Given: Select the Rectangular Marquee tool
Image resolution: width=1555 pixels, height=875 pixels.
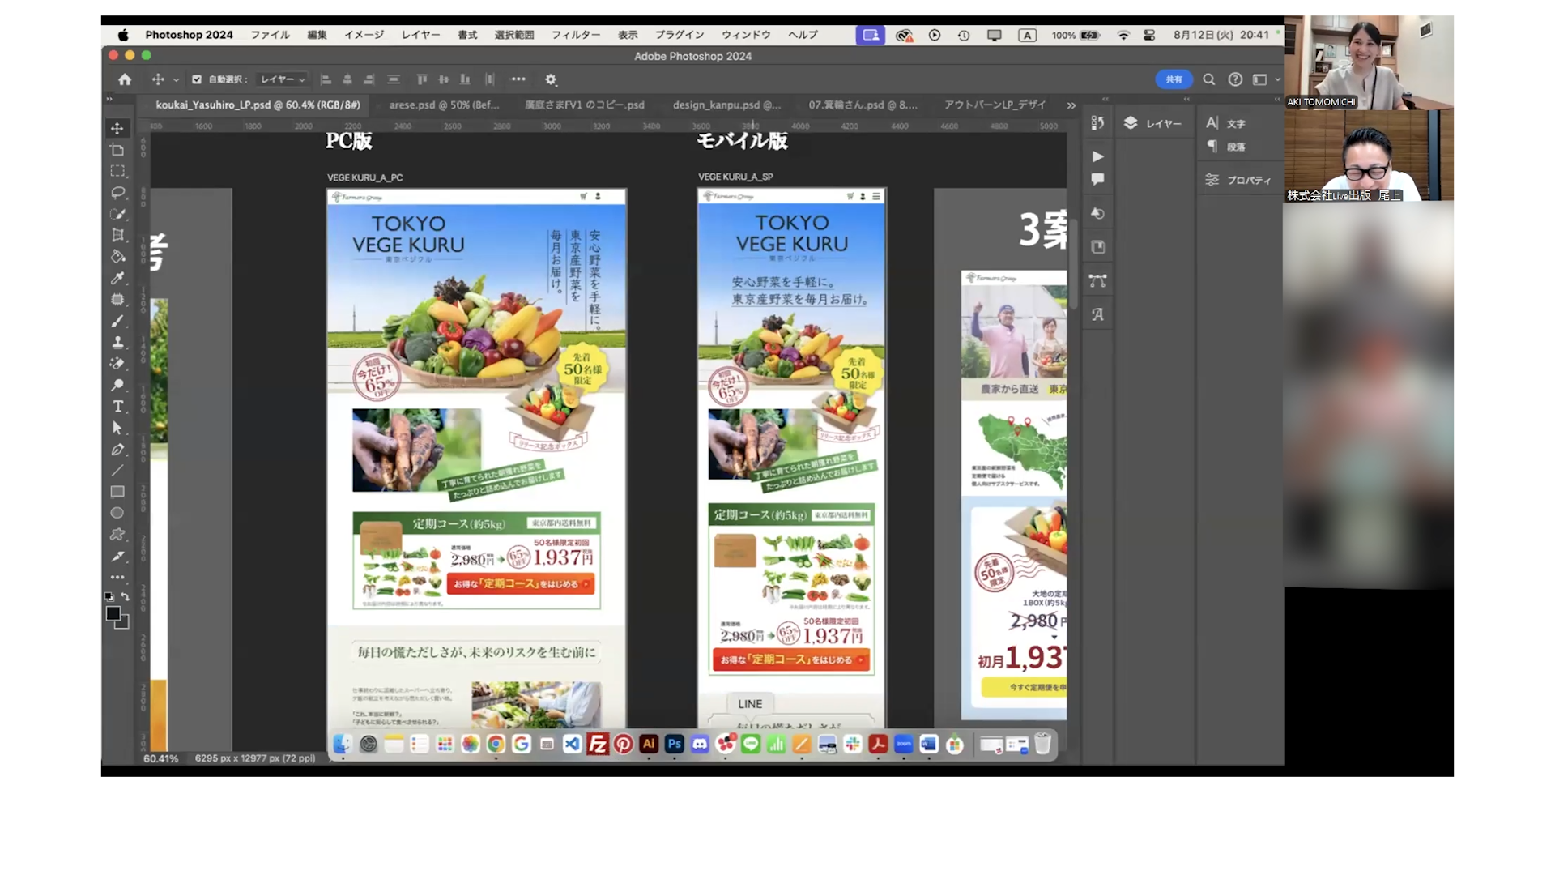Looking at the screenshot, I should tap(117, 171).
